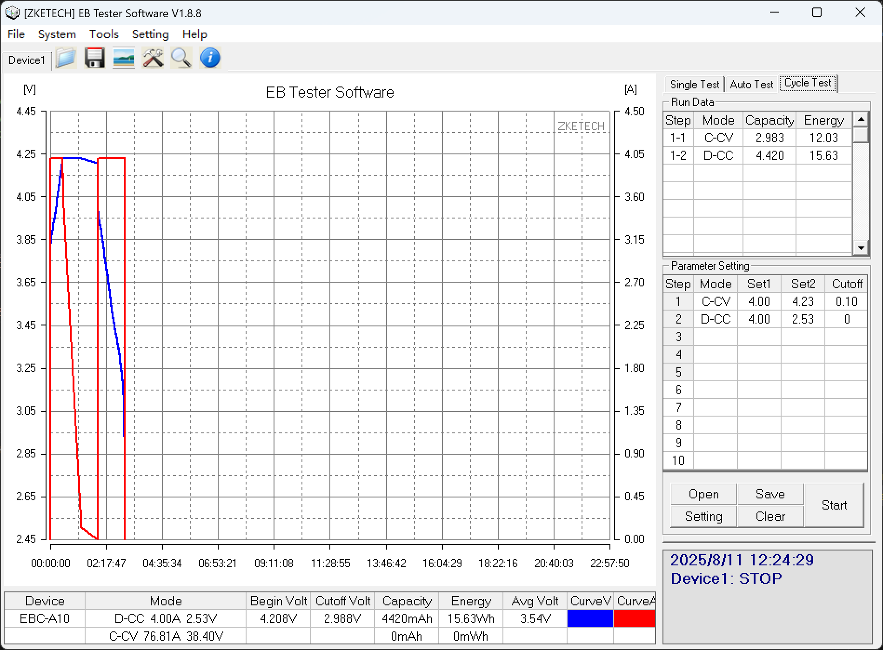Screen dimensions: 883x650
Task: Click Parameter Setting step 3 row header
Action: (x=678, y=337)
